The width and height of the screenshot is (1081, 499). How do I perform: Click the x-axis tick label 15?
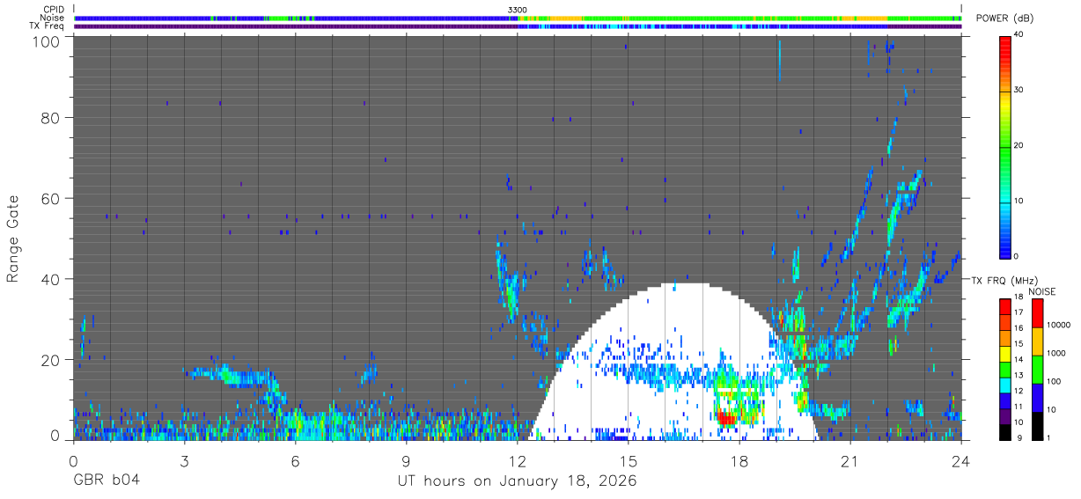tap(628, 460)
